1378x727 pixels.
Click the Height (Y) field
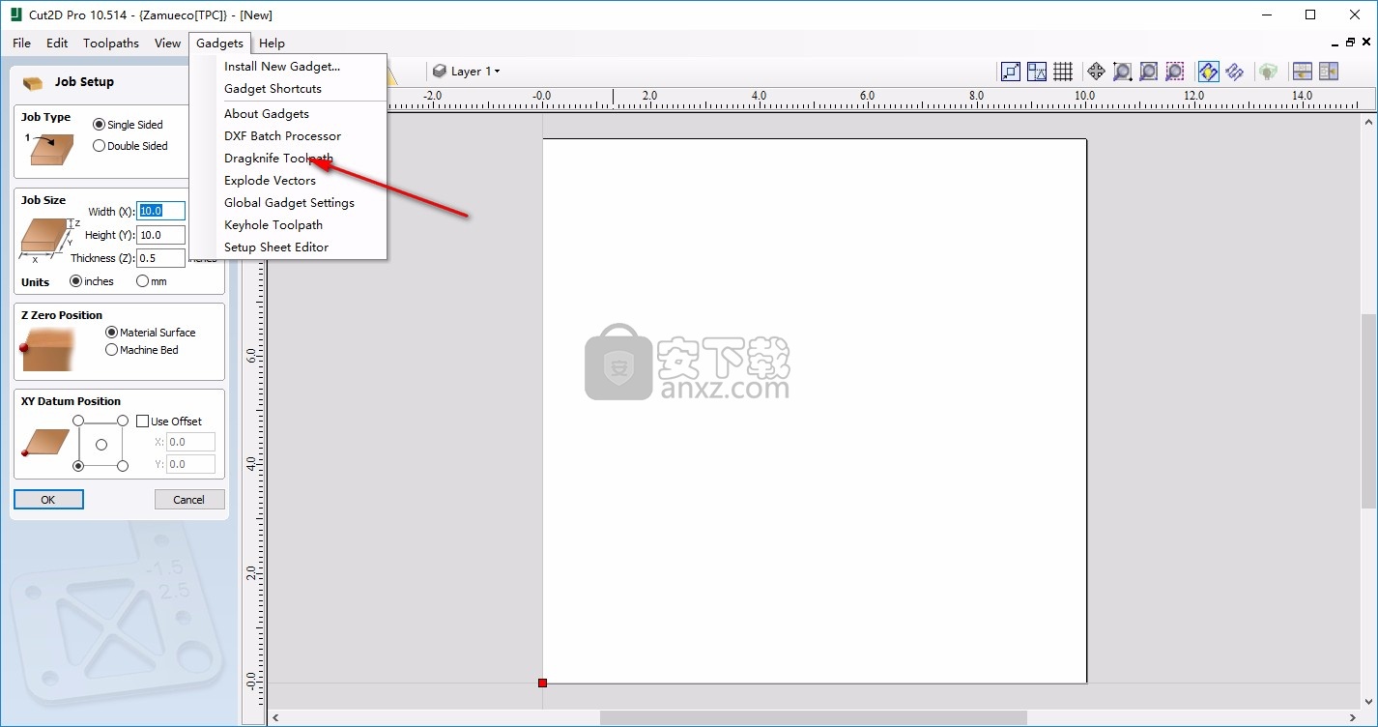[x=160, y=235]
